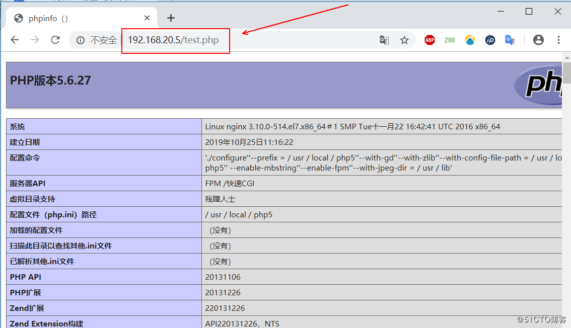The height and width of the screenshot is (328, 571).
Task: Click the 2019年10月25日11:16:22 value
Action: (x=249, y=142)
